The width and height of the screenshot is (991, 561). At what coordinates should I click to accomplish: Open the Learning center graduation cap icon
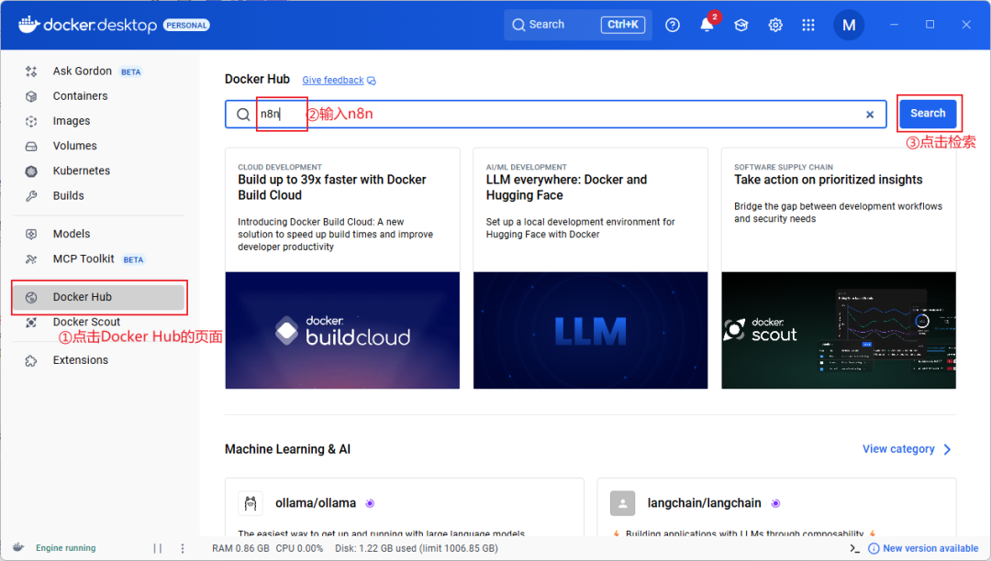(740, 25)
